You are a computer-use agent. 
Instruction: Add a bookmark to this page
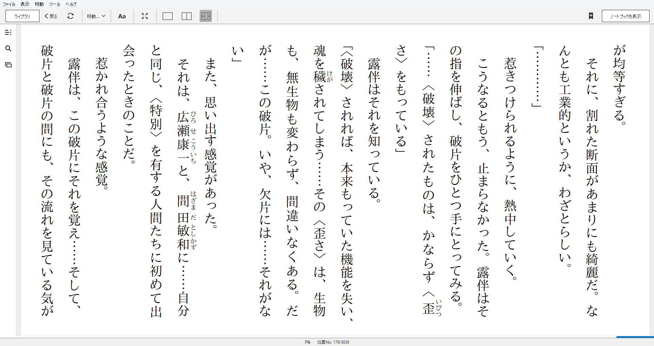tap(591, 16)
